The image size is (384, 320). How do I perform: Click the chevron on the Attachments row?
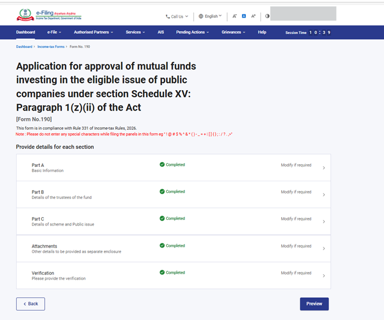pos(324,249)
